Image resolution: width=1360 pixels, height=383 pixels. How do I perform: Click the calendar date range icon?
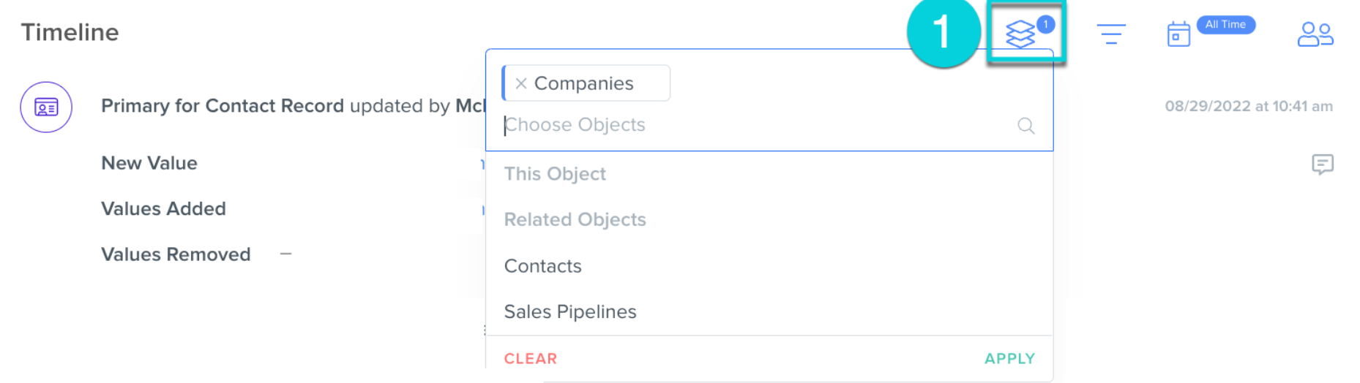click(x=1178, y=34)
